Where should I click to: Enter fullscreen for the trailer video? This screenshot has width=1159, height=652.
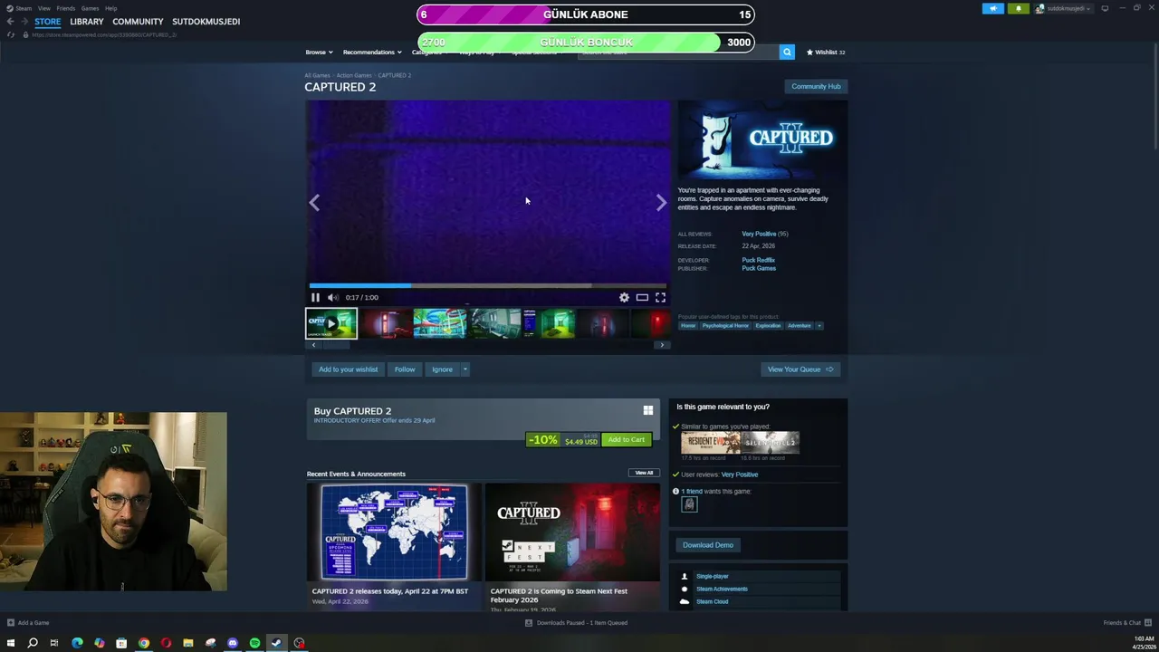[x=660, y=297]
